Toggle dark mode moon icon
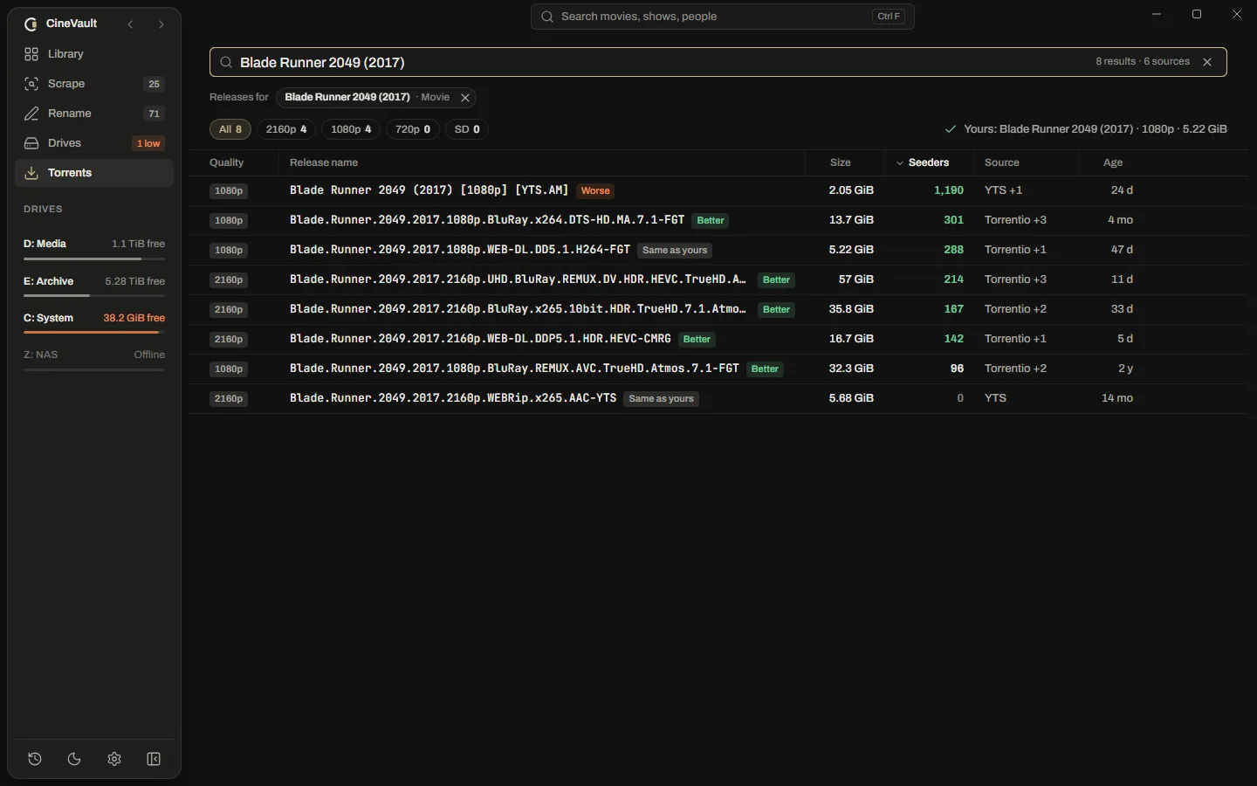 (x=74, y=759)
